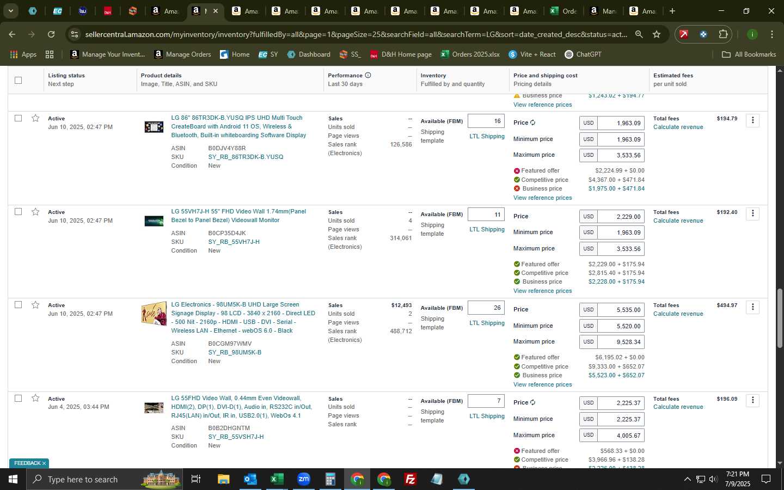
Task: View site information icon in address bar
Action: coord(75,34)
